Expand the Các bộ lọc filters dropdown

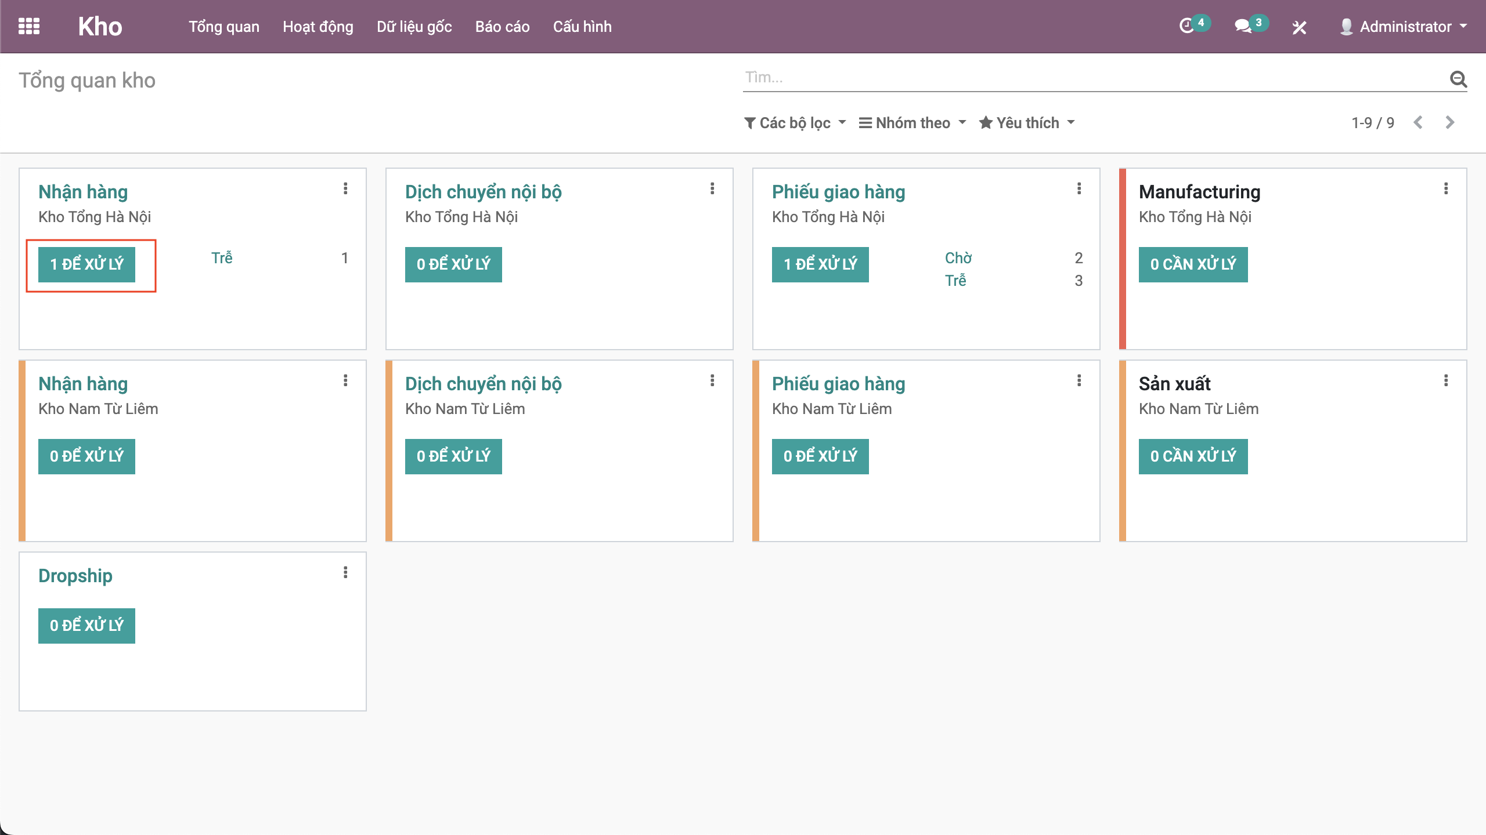point(795,123)
